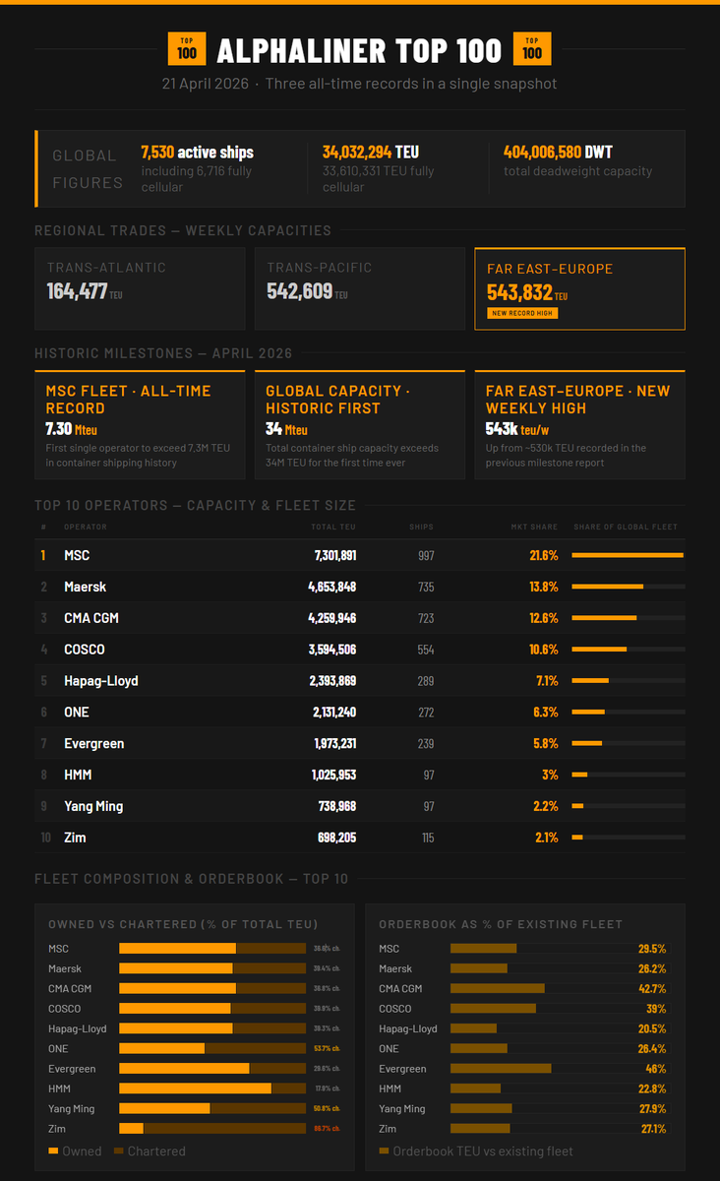Select Yang Ming total TEU 738,968
Screen dimensions: 720x1181
[x=334, y=807]
